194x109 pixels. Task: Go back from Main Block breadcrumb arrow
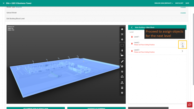[x=132, y=27]
